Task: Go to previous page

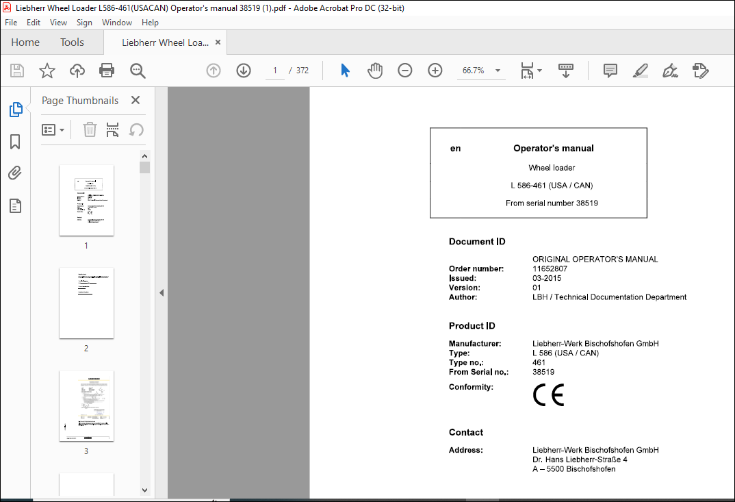Action: [214, 71]
